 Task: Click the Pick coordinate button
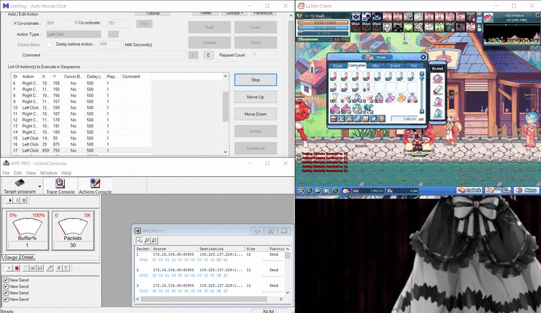tap(144, 24)
